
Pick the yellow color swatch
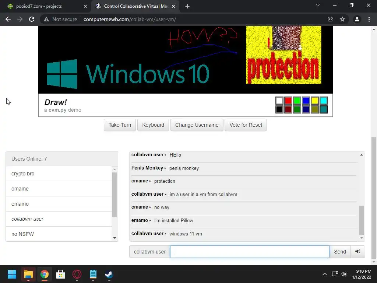(x=315, y=101)
